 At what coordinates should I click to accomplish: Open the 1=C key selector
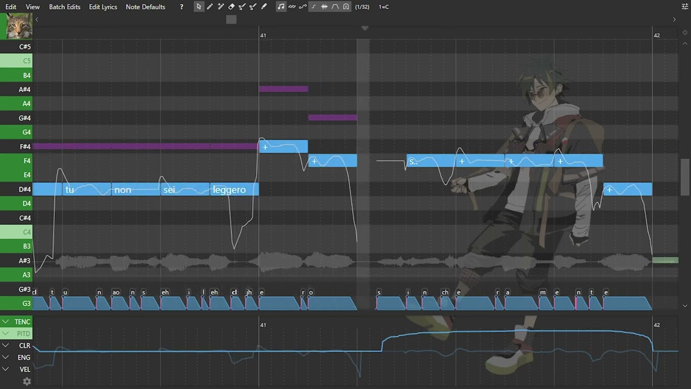[384, 7]
